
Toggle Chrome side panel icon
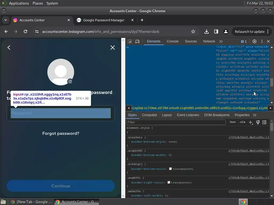tap(216, 31)
